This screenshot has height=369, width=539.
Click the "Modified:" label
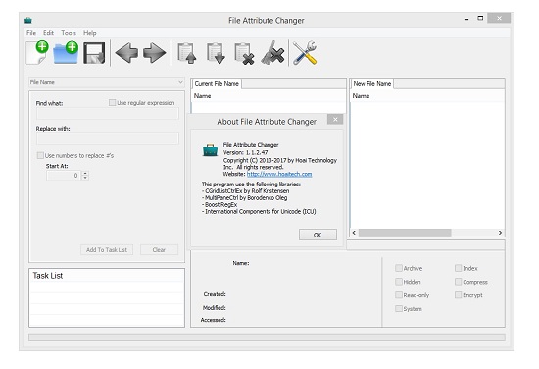coord(215,308)
